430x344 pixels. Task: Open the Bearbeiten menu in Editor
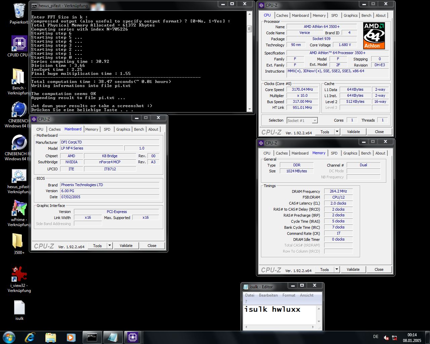pos(268,295)
